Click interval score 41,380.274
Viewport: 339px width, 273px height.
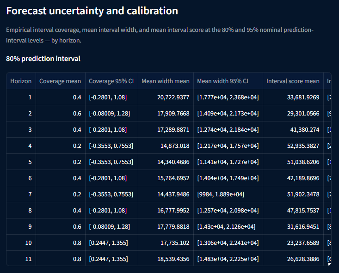[x=293, y=130]
